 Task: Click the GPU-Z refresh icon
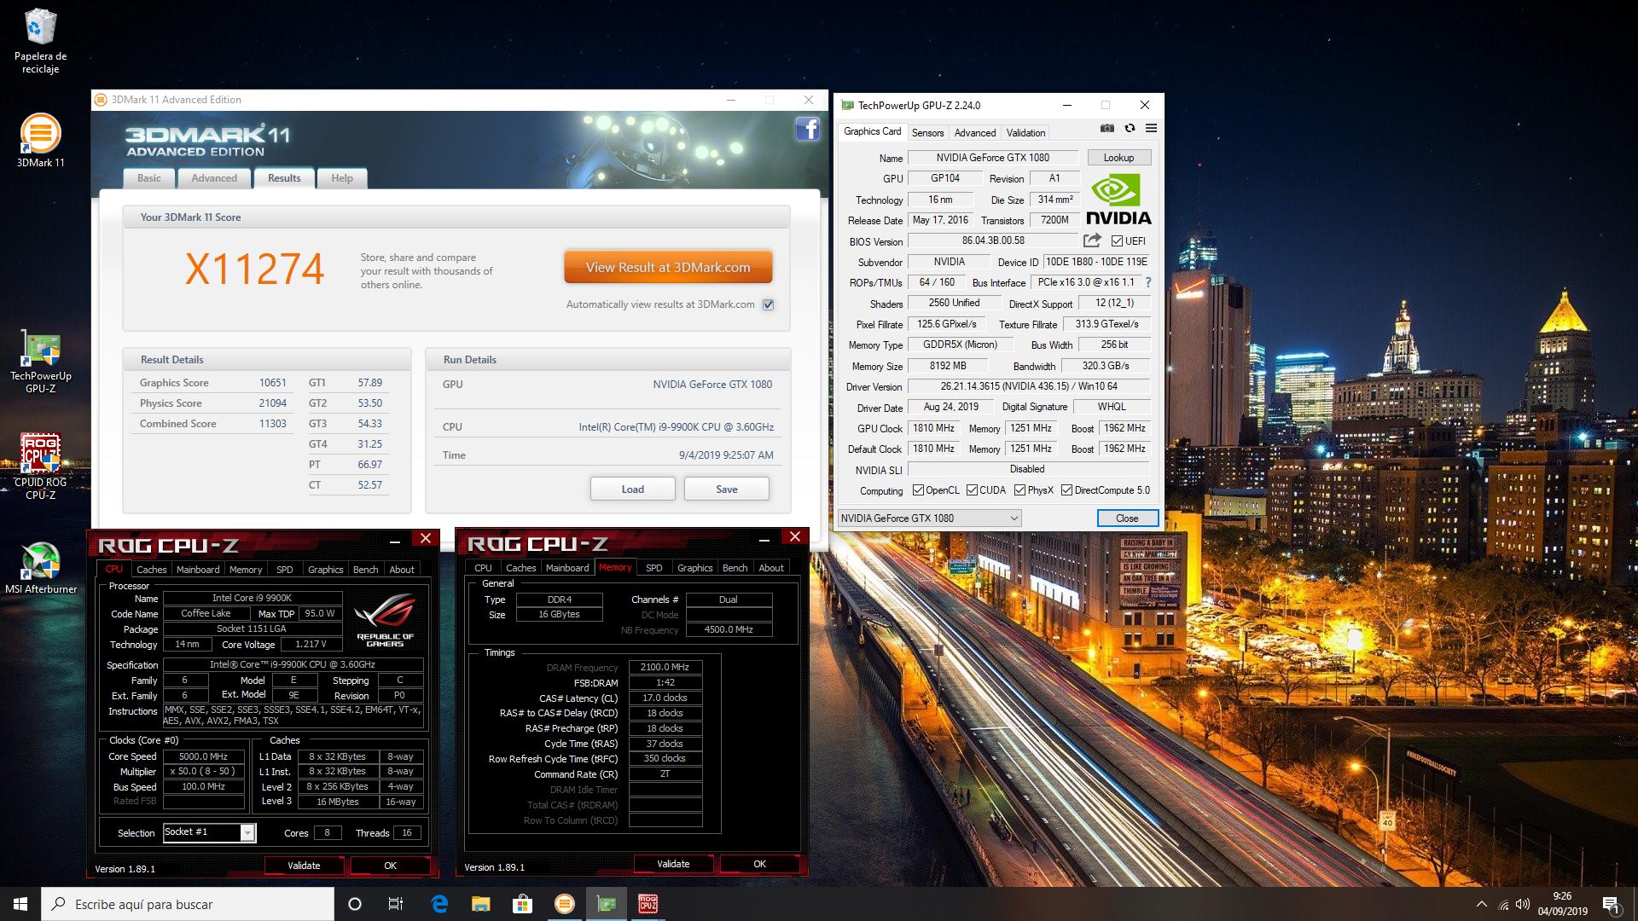point(1130,129)
